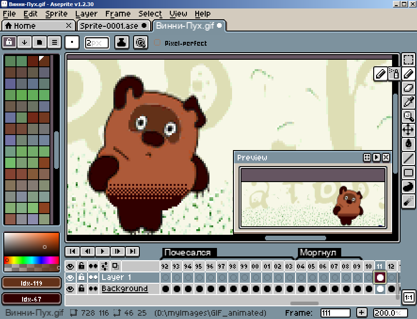Go to first frame button
The image size is (417, 319).
[72, 251]
